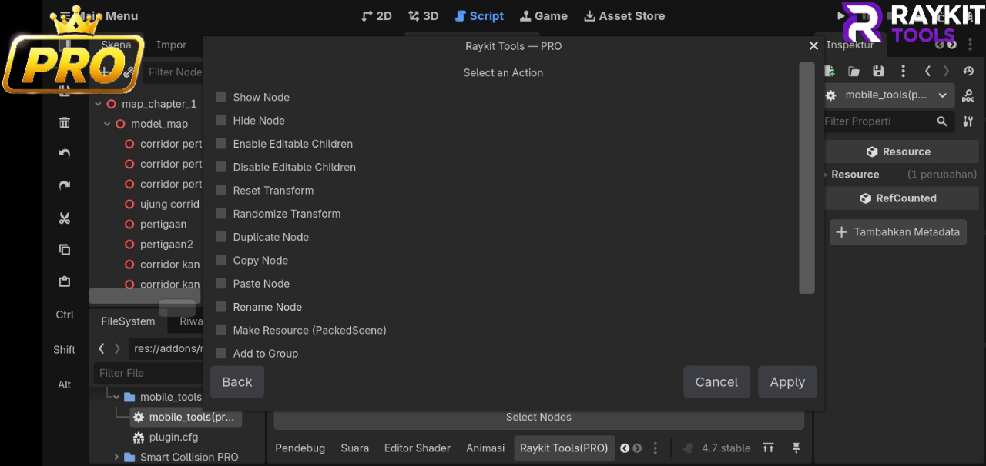The image size is (986, 466).
Task: Open documentation DOC icon in Inspektur
Action: (968, 96)
